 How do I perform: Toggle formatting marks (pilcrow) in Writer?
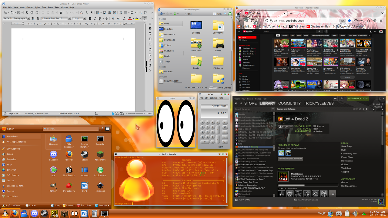click(x=92, y=12)
